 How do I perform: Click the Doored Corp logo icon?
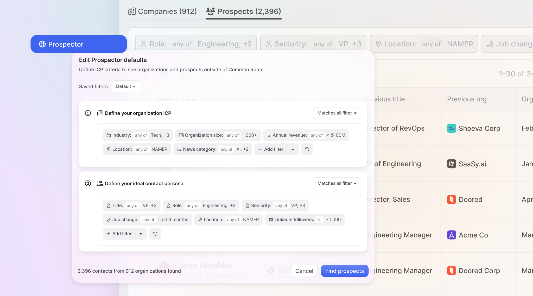(451, 271)
